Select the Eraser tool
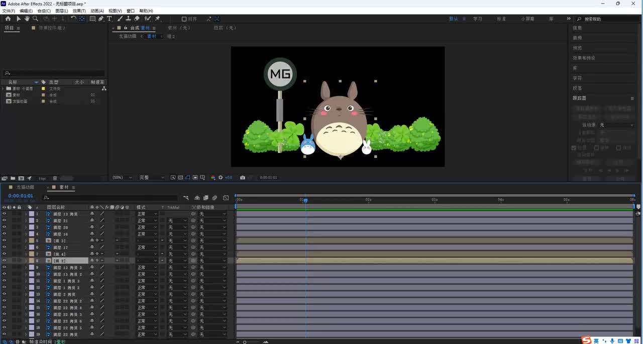Screen dimensions: 643x344 click(x=137, y=19)
